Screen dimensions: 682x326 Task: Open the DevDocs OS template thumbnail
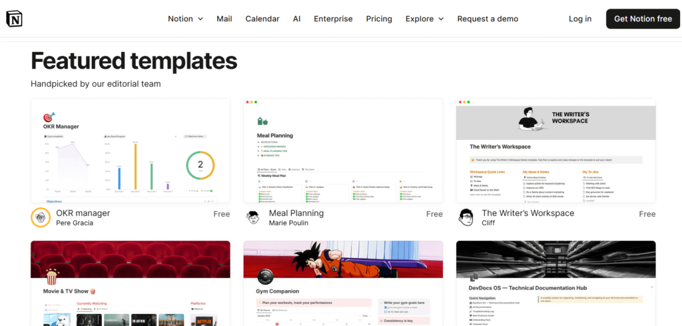click(556, 283)
